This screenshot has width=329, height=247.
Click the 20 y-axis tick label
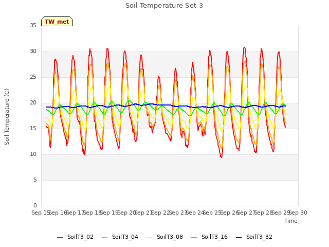point(33,103)
